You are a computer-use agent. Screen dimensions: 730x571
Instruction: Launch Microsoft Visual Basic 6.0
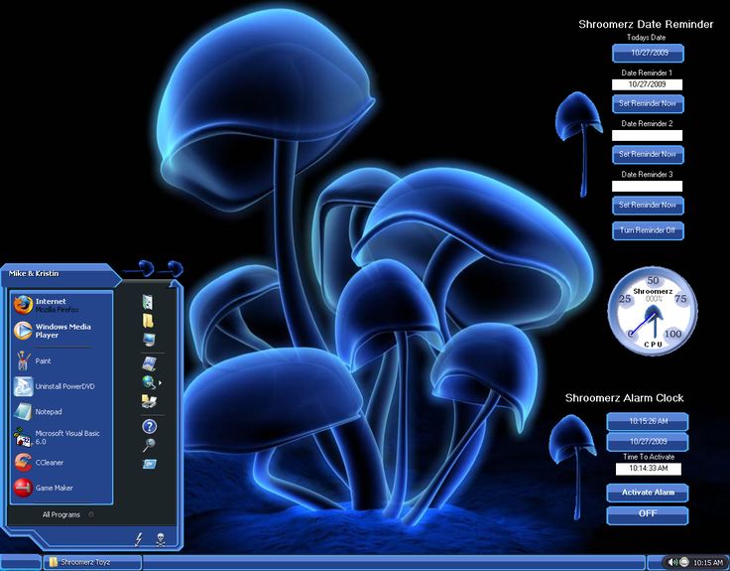[x=61, y=437]
